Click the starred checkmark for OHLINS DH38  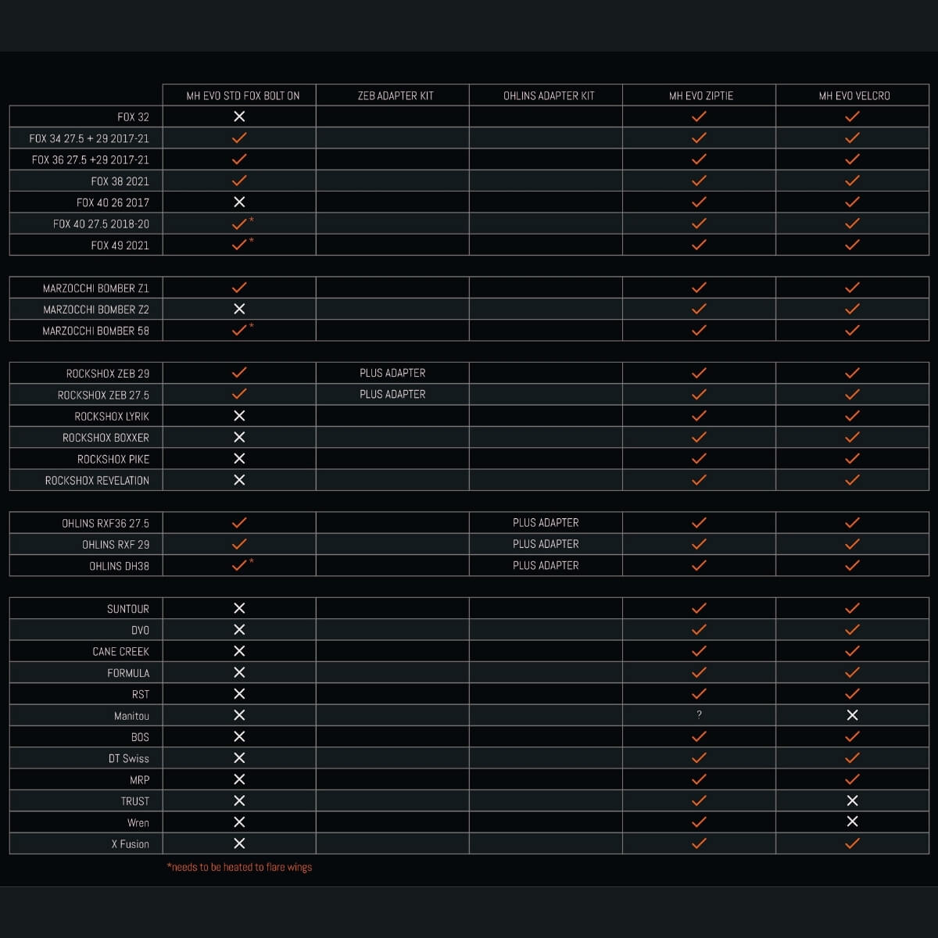pyautogui.click(x=240, y=565)
